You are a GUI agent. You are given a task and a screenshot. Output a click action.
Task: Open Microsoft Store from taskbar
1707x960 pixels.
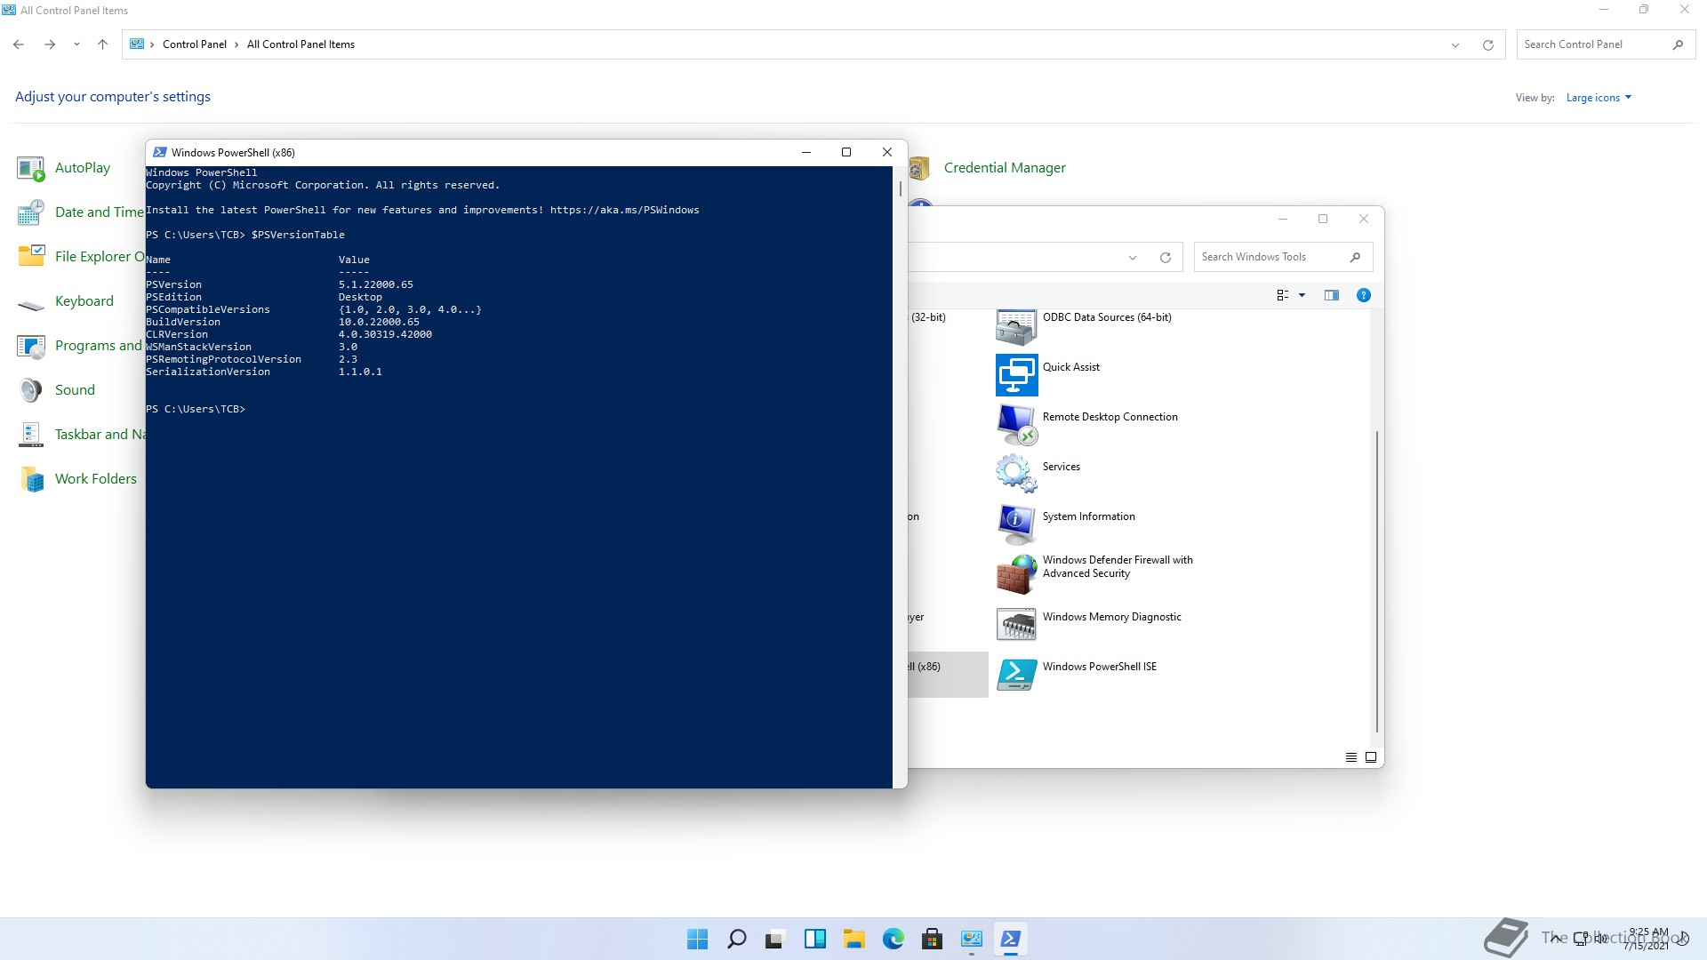click(933, 939)
